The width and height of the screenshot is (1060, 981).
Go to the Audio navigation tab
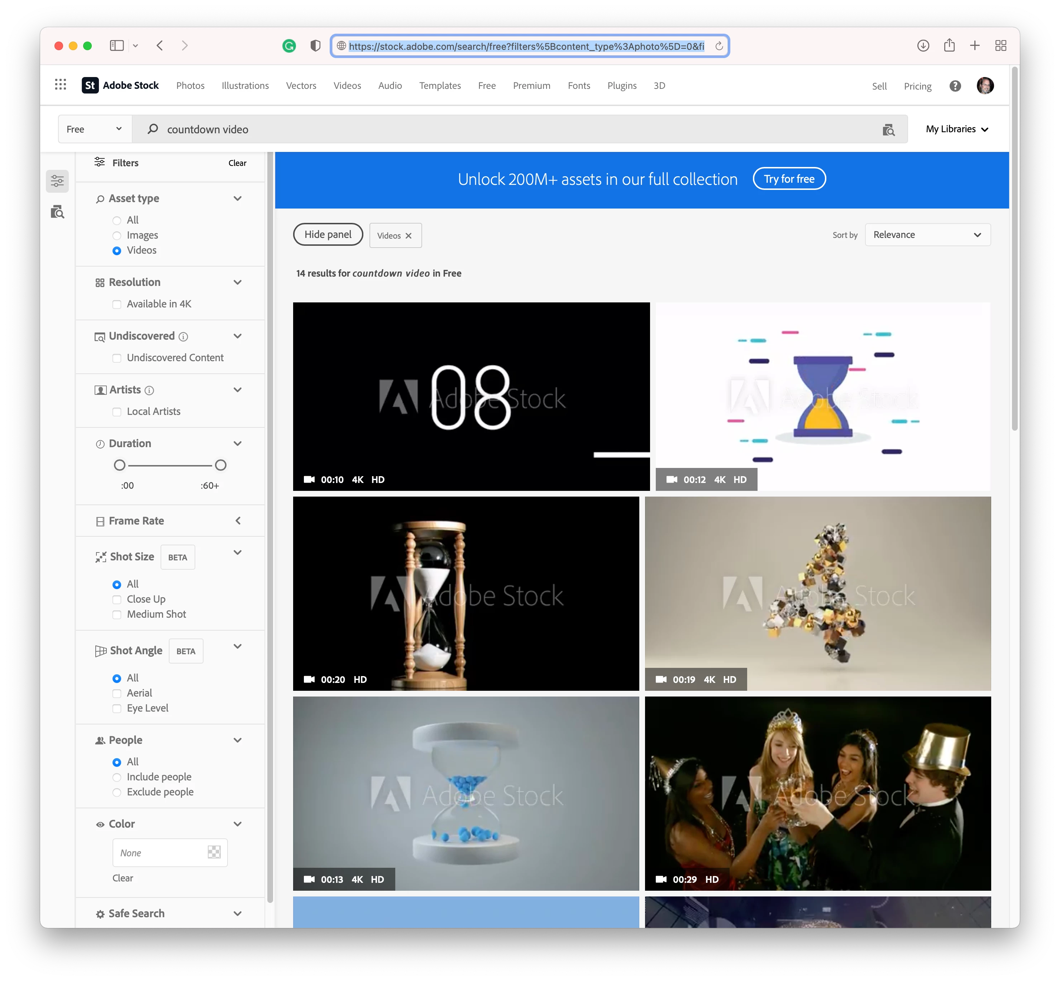pyautogui.click(x=390, y=86)
